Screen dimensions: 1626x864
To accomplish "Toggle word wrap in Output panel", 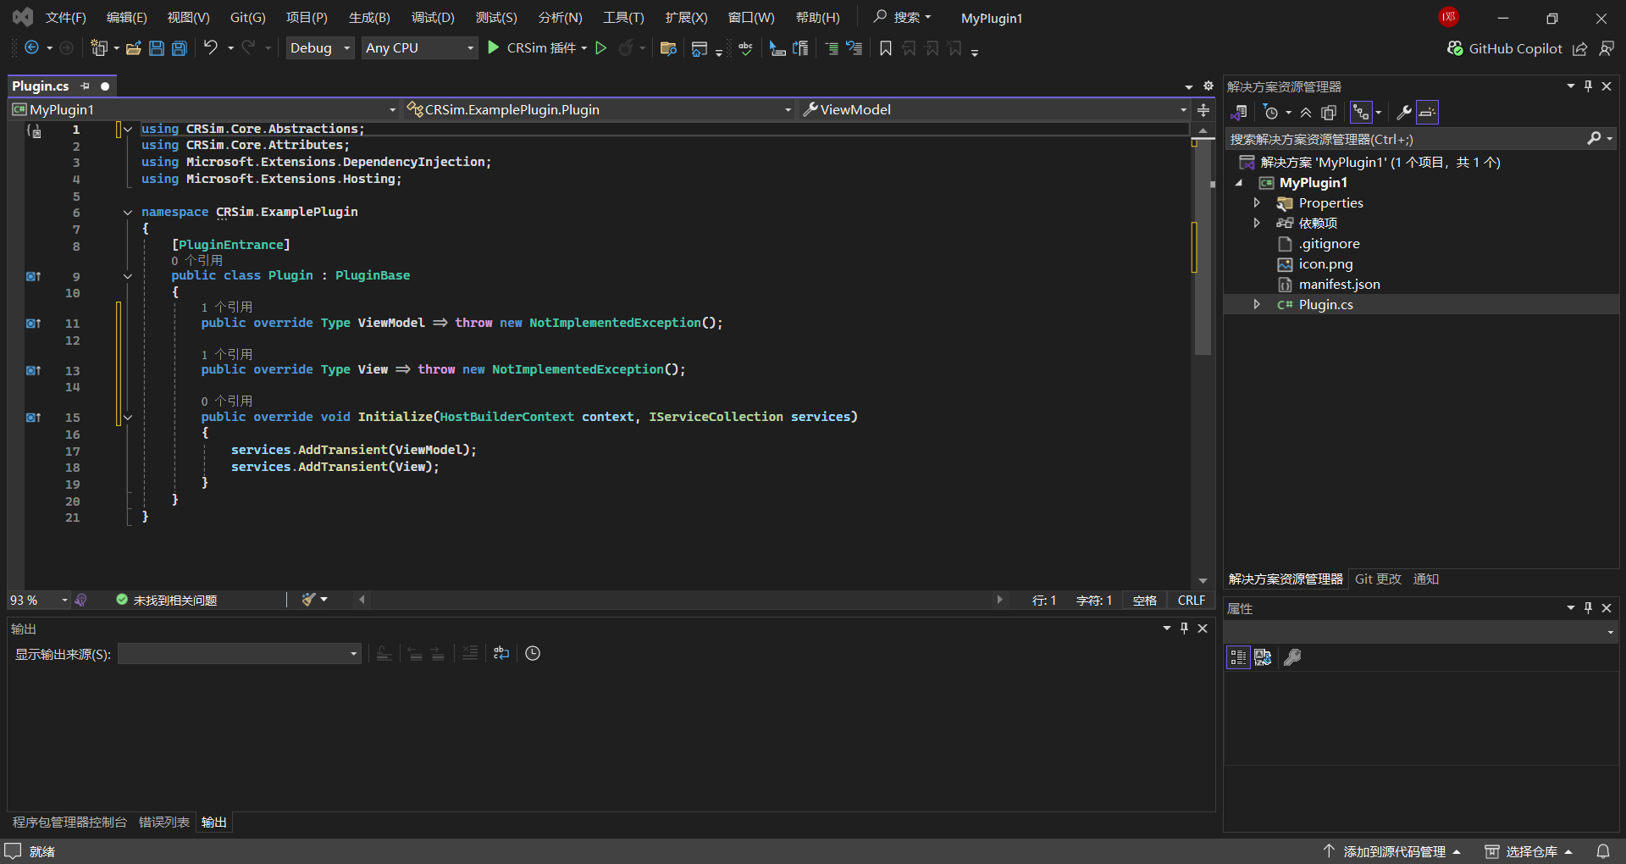I will [501, 653].
